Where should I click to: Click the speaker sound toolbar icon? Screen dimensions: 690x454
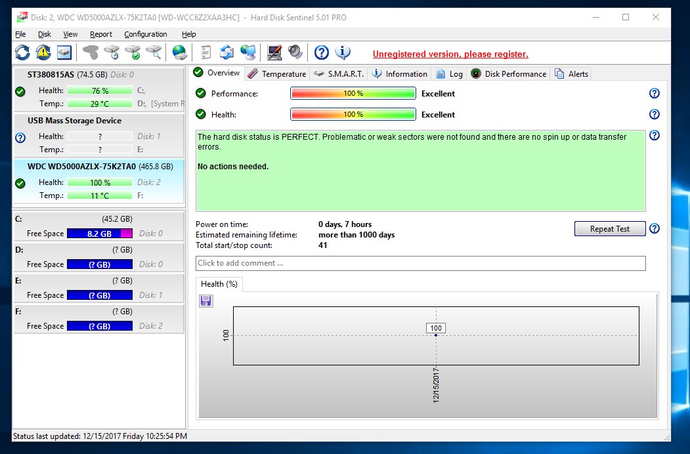pyautogui.click(x=295, y=52)
